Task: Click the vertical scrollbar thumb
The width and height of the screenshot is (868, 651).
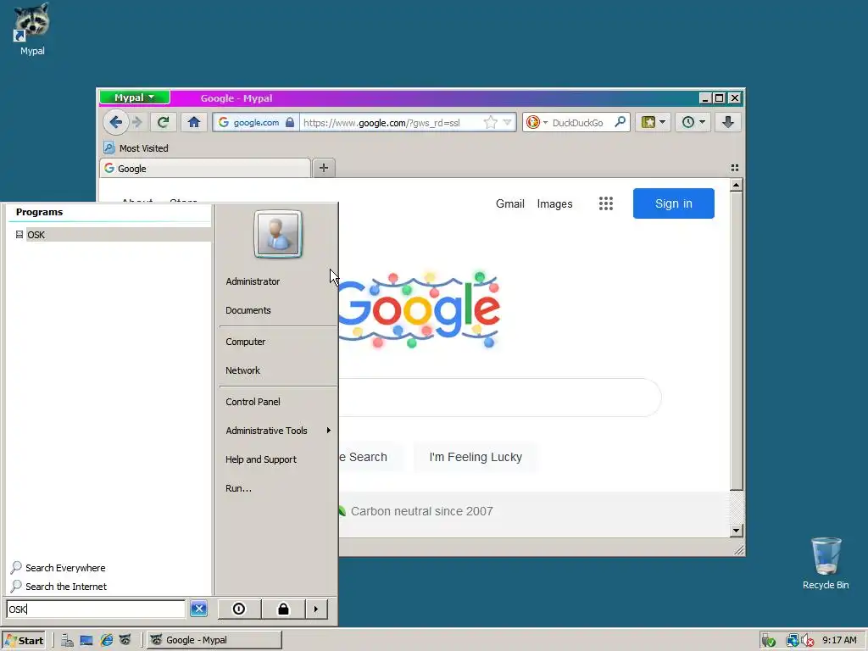Action: click(x=736, y=341)
